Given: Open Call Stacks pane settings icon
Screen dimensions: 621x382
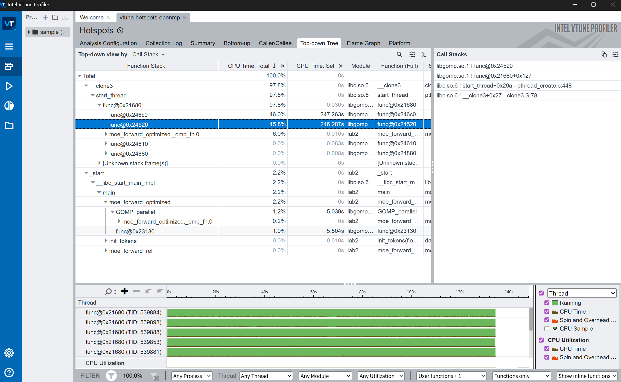Looking at the screenshot, I should 616,54.
